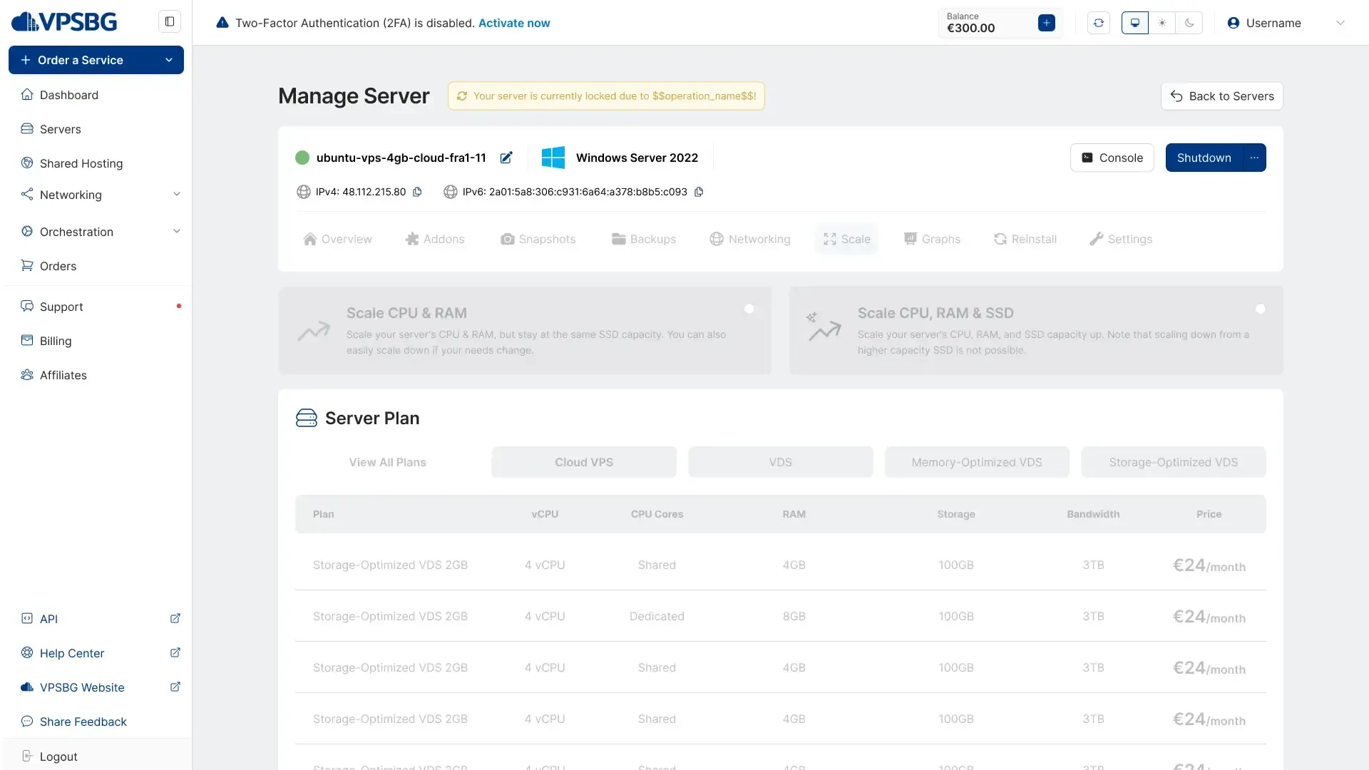Viewport: 1369px width, 770px height.
Task: Open API external link icon
Action: coord(175,618)
